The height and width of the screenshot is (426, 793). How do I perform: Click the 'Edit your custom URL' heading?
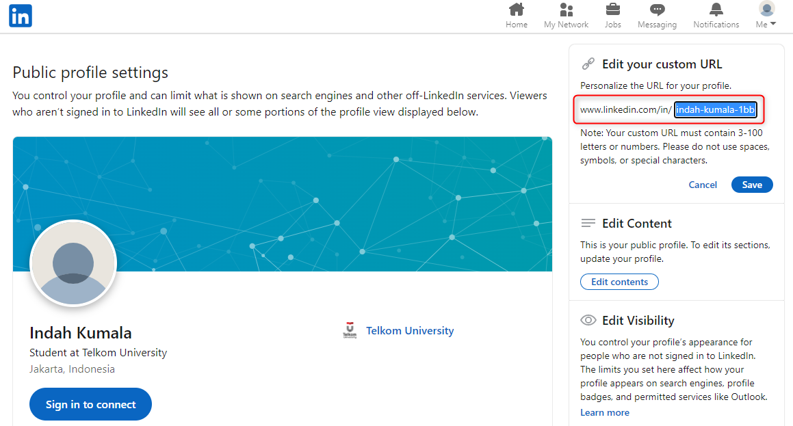click(662, 64)
